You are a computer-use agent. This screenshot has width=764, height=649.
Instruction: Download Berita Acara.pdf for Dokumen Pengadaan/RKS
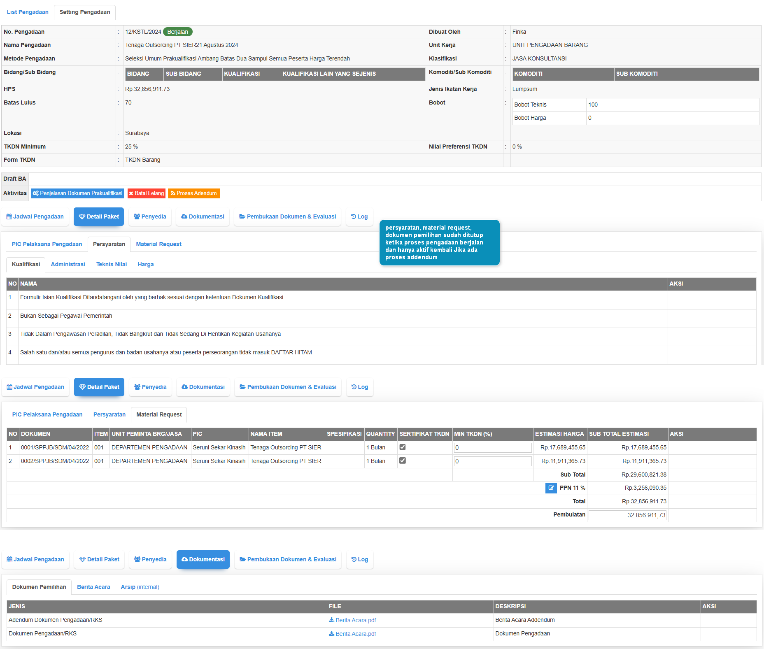click(352, 634)
